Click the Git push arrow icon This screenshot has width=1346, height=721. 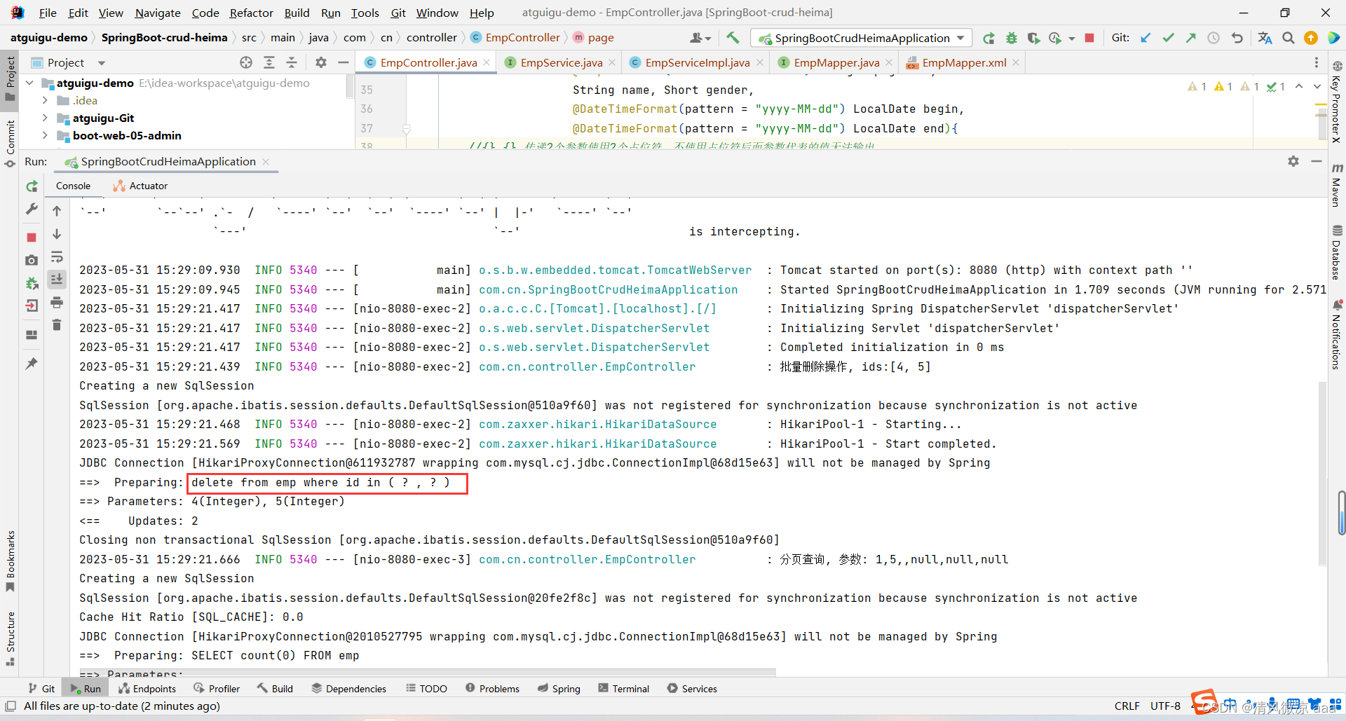click(x=1190, y=38)
